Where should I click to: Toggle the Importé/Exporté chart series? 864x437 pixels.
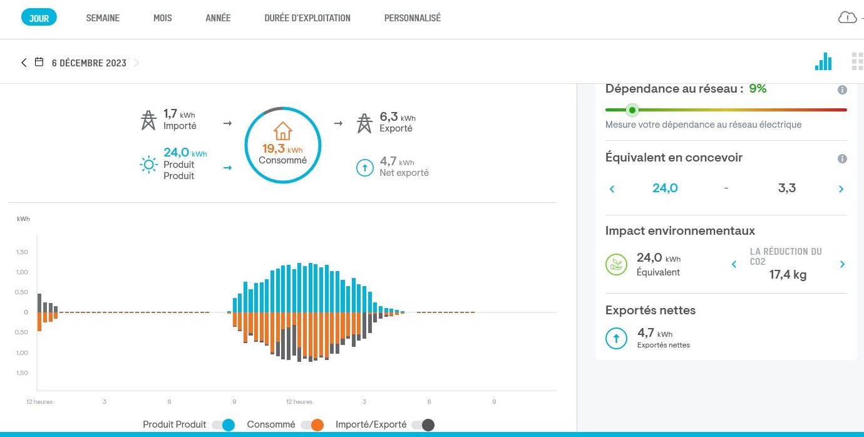click(423, 425)
